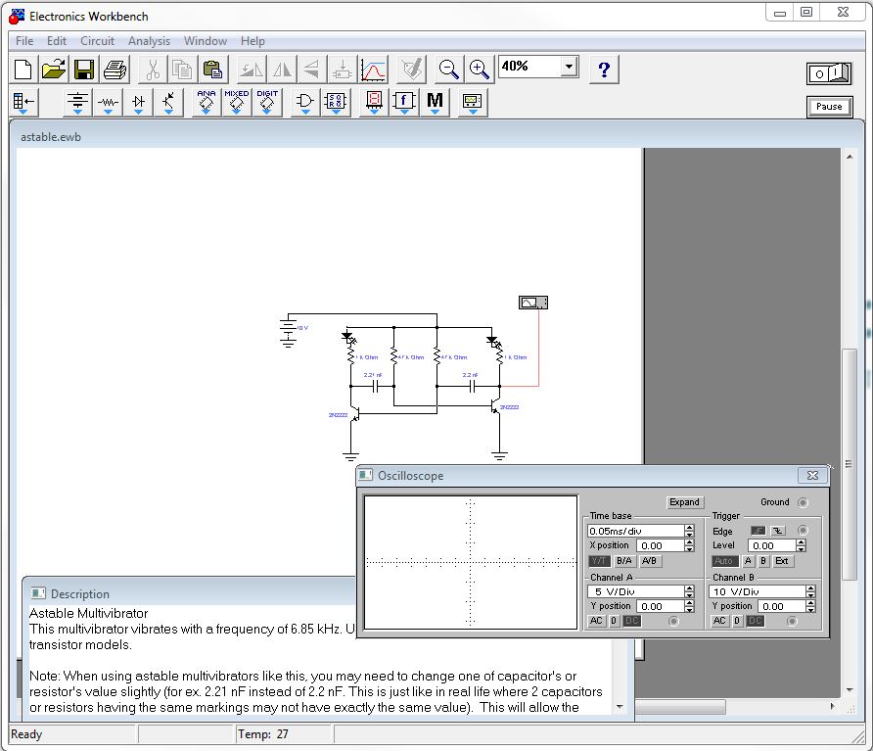
Task: Open the Circuit menu
Action: coord(97,41)
